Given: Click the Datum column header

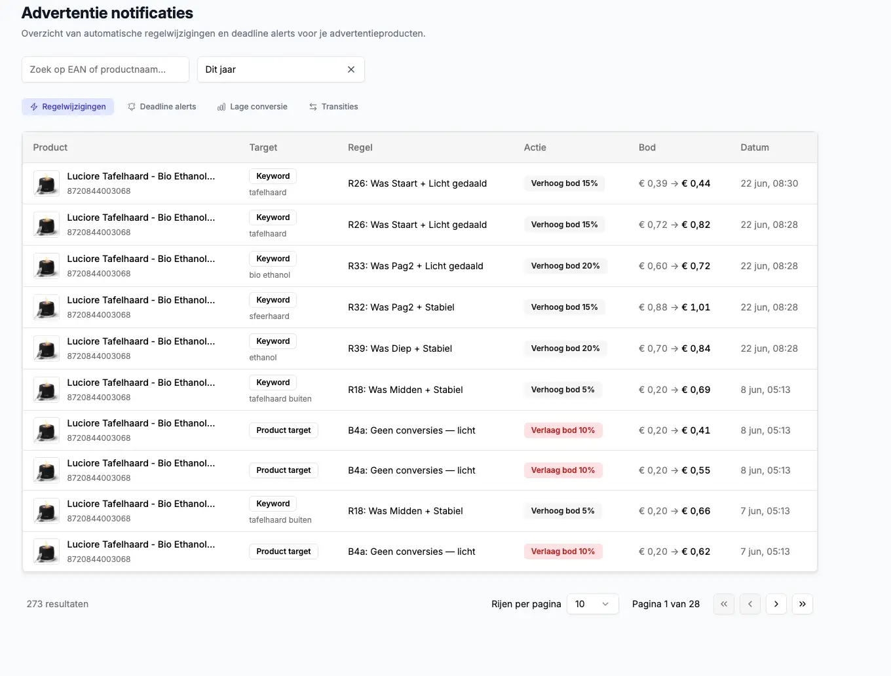Looking at the screenshot, I should click(x=755, y=147).
